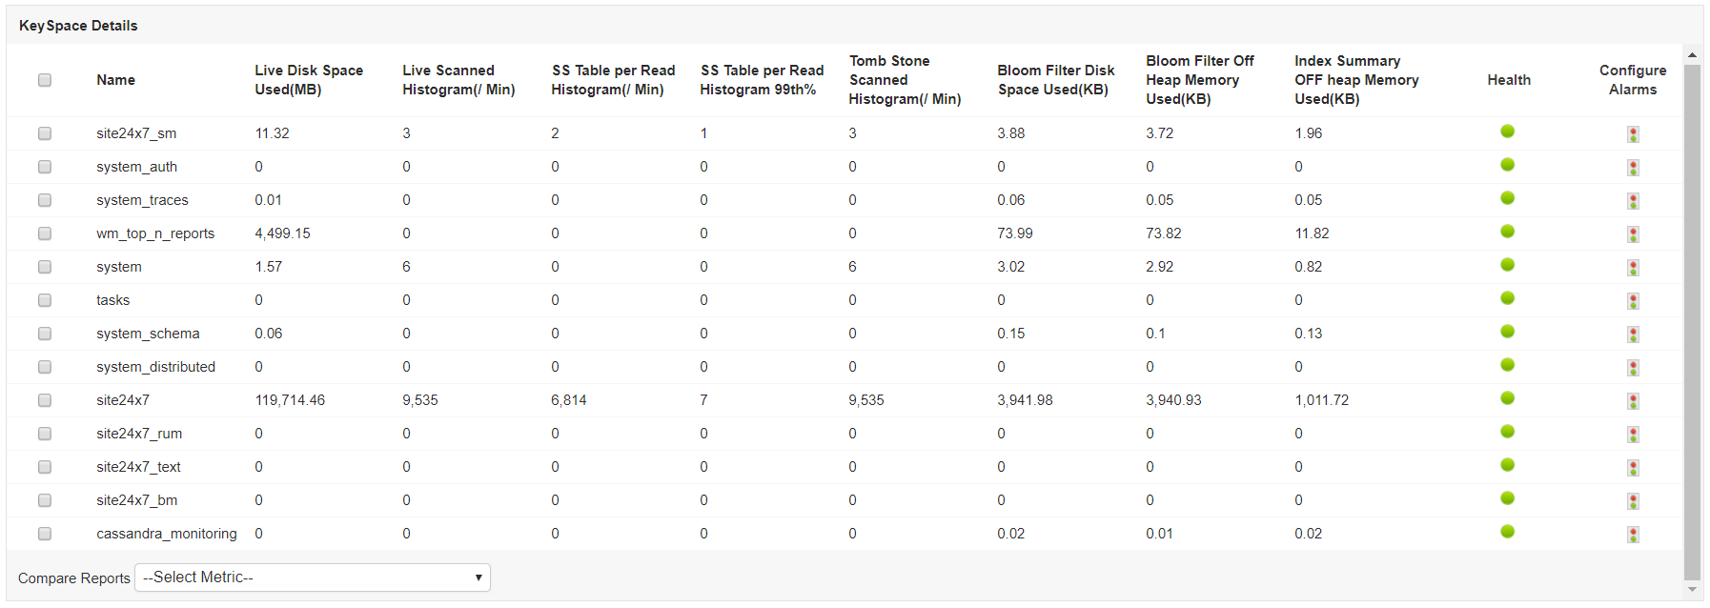
Task: Click alarm configuration icon for wm_top_n_reports
Action: click(1633, 234)
